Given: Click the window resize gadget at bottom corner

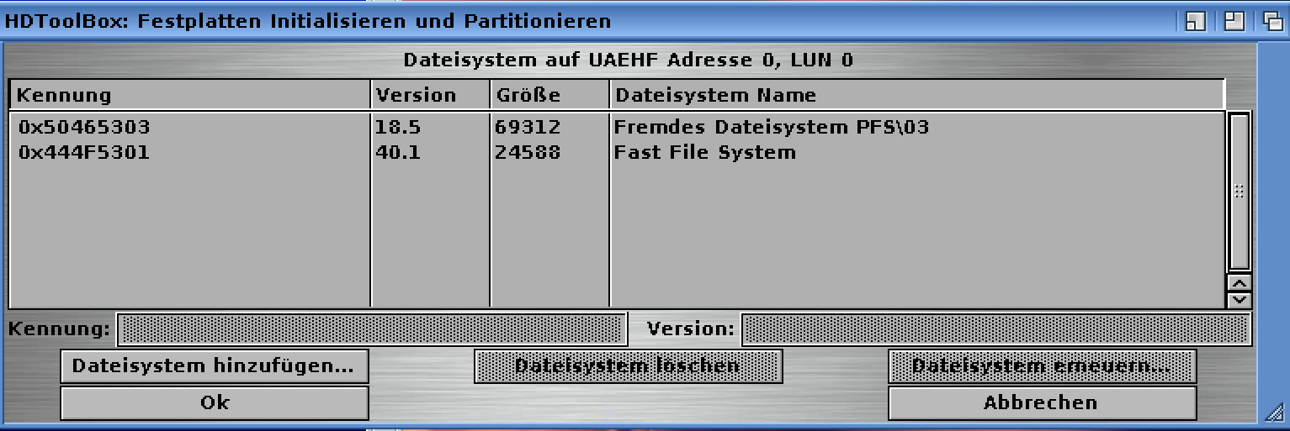Looking at the screenshot, I should (x=1273, y=411).
